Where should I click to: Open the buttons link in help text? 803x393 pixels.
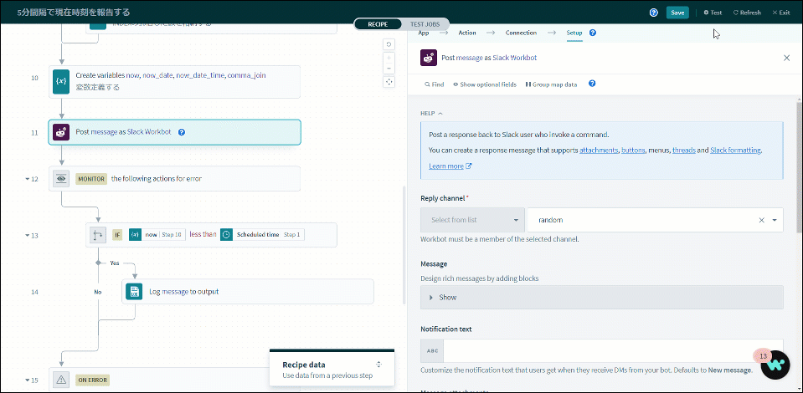[633, 151]
